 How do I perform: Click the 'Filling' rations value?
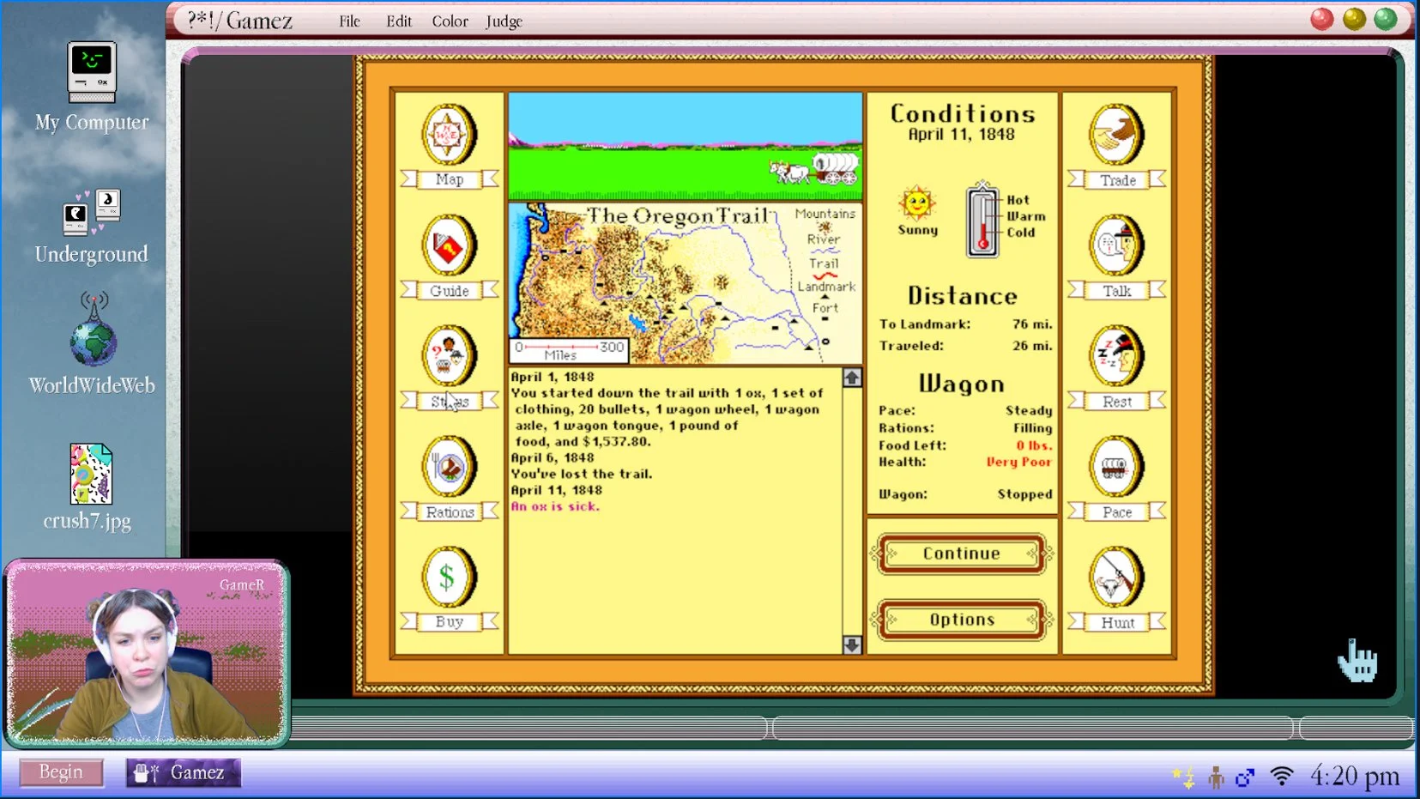1032,428
